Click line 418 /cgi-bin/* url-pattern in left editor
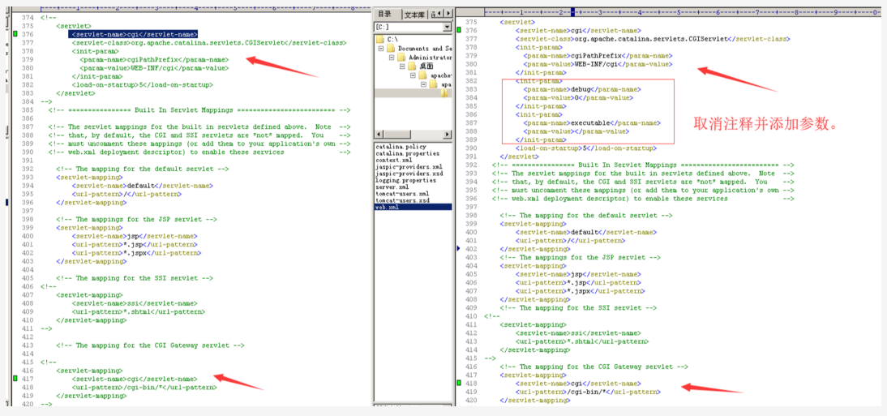This screenshot has height=416, width=887. click(144, 388)
